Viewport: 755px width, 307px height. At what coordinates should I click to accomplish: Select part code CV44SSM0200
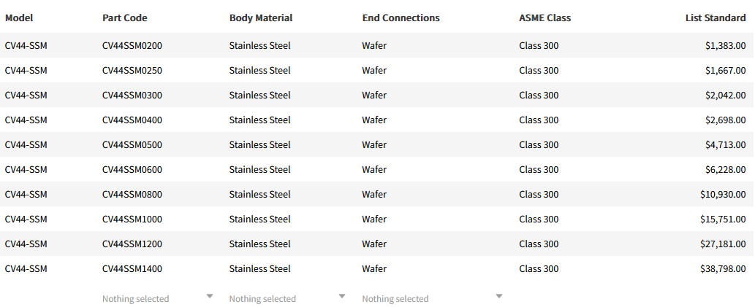tap(132, 45)
